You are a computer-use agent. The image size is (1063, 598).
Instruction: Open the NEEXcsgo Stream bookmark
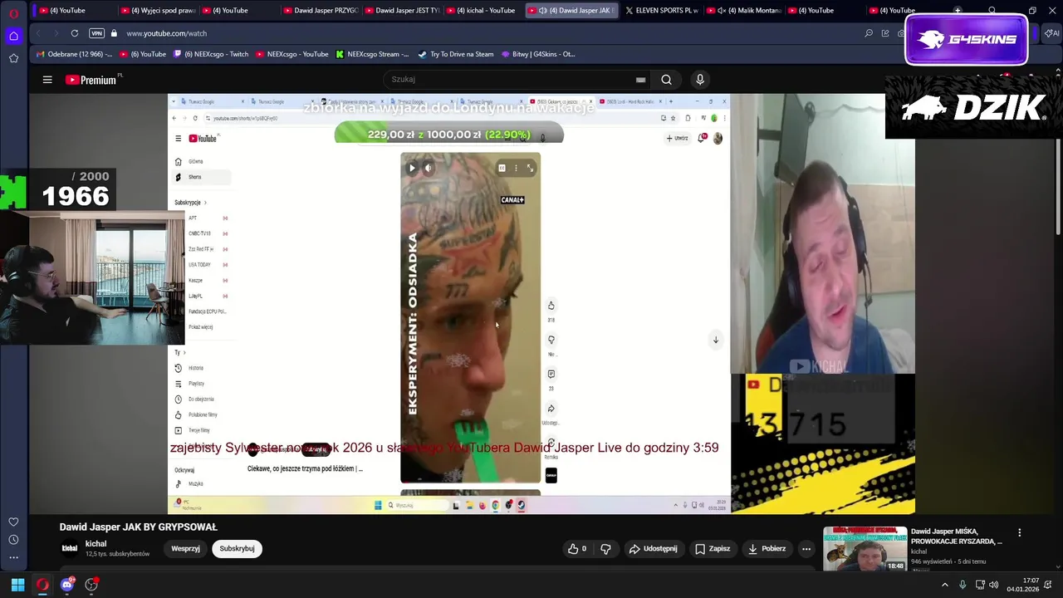pyautogui.click(x=372, y=54)
